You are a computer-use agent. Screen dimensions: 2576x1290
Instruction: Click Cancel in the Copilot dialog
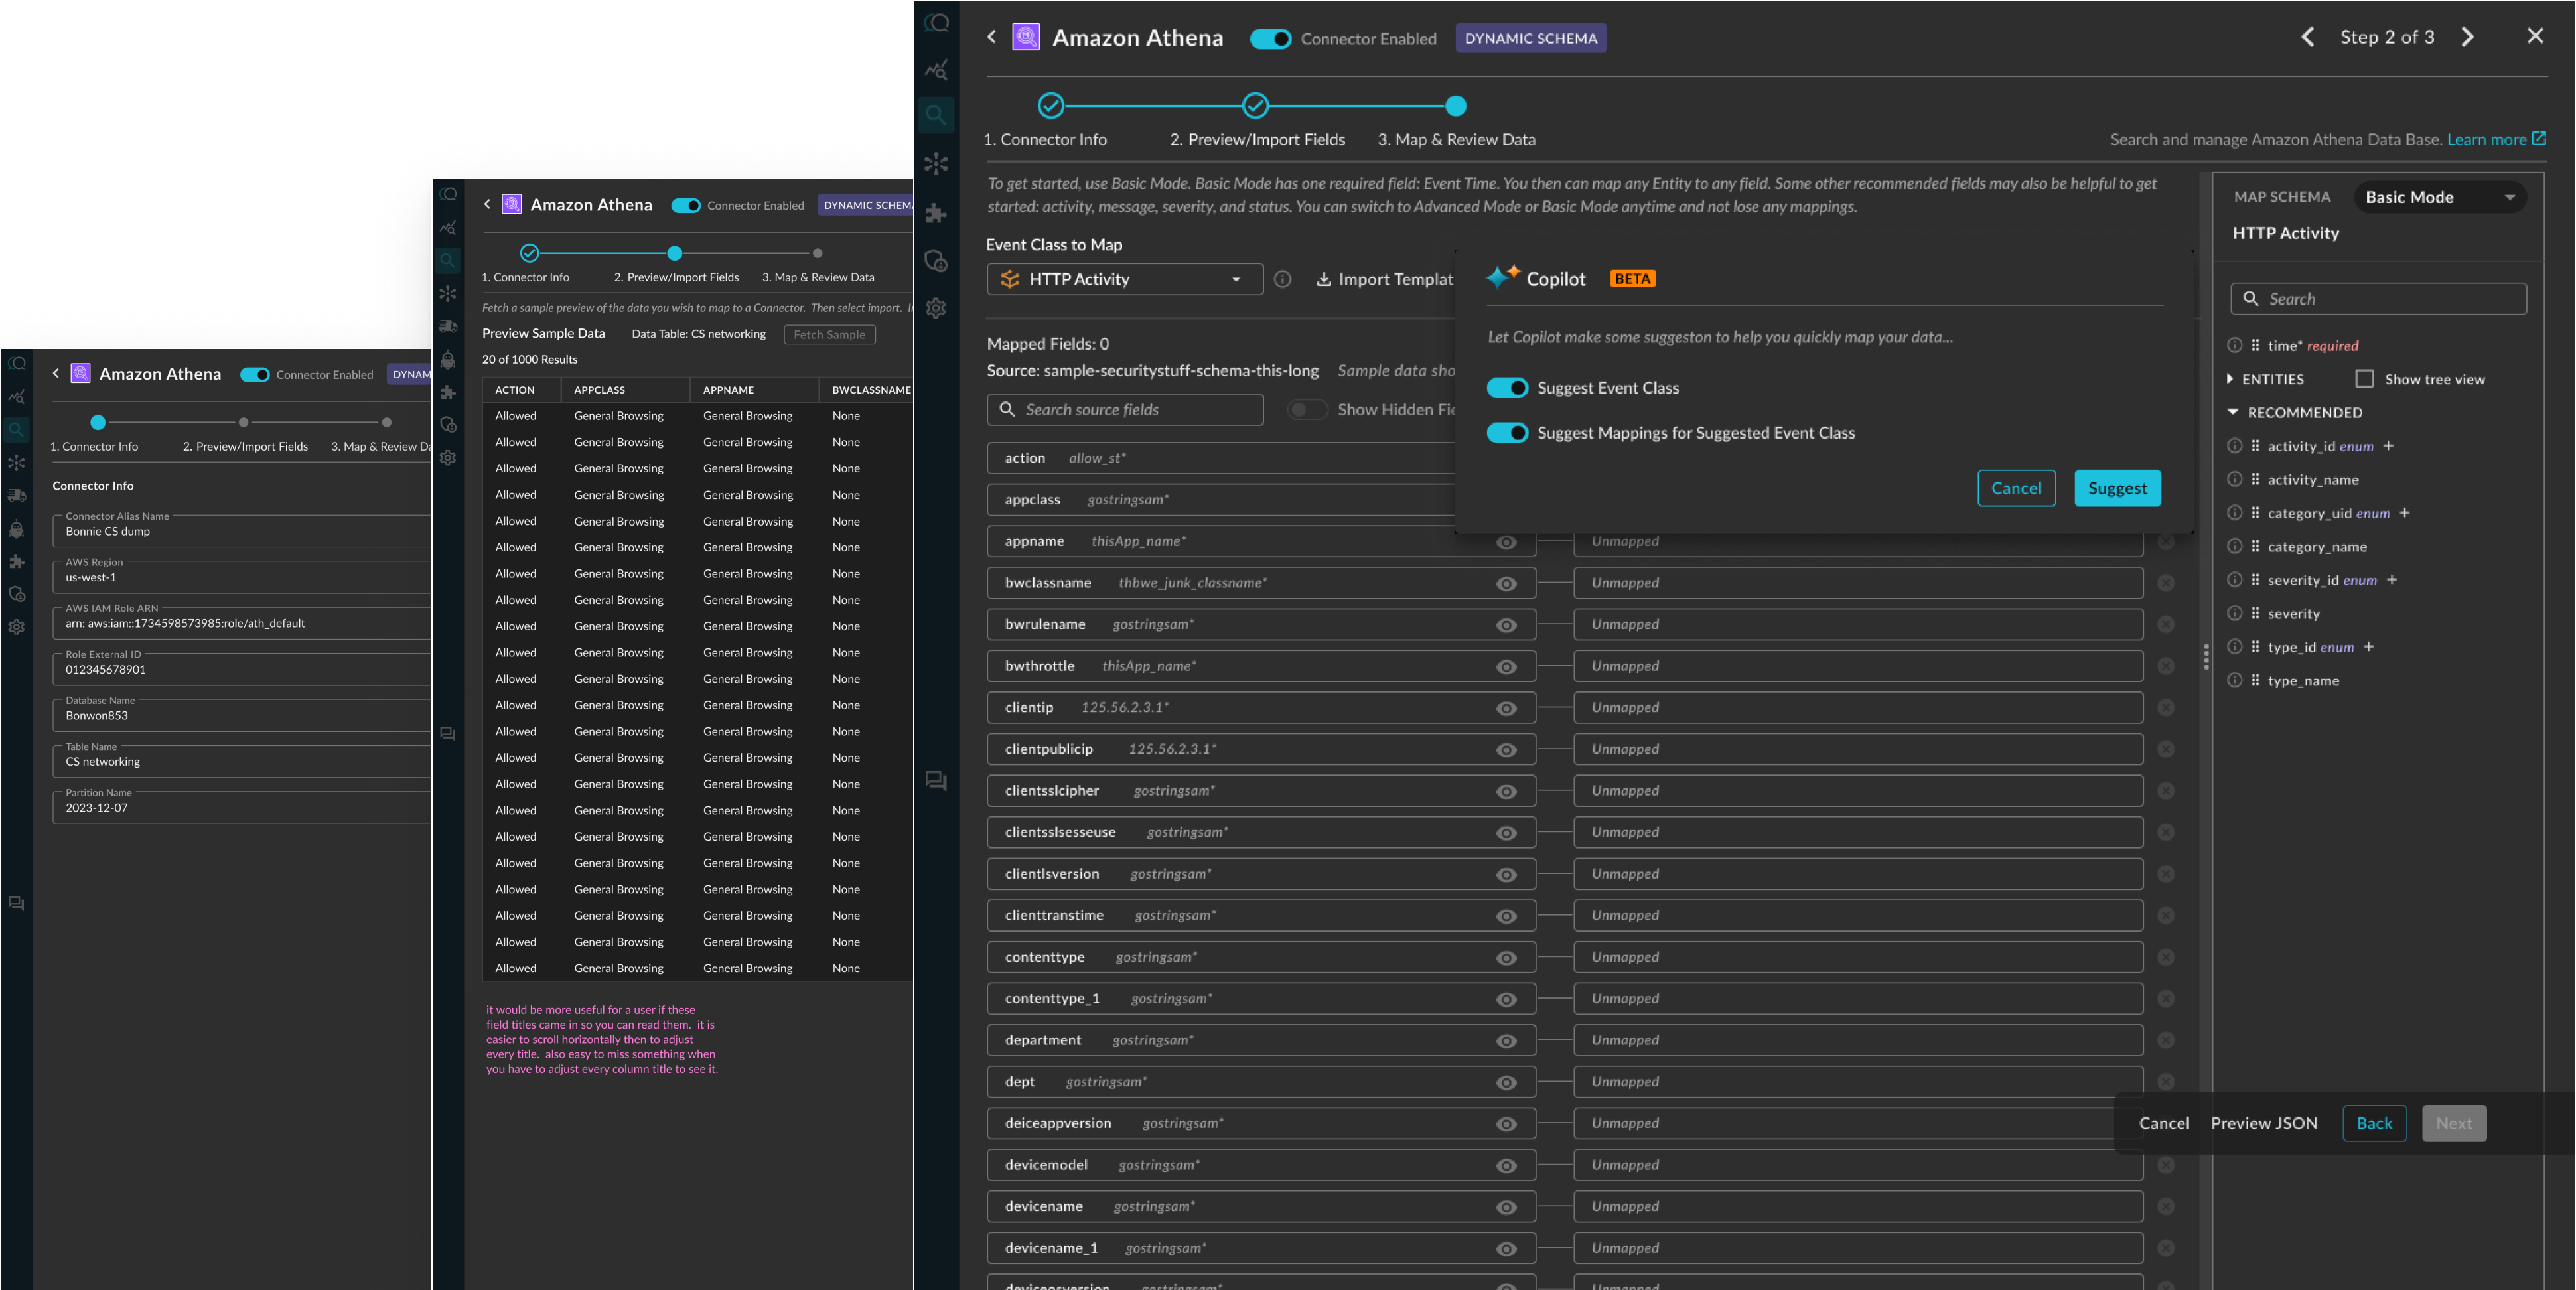(2016, 488)
